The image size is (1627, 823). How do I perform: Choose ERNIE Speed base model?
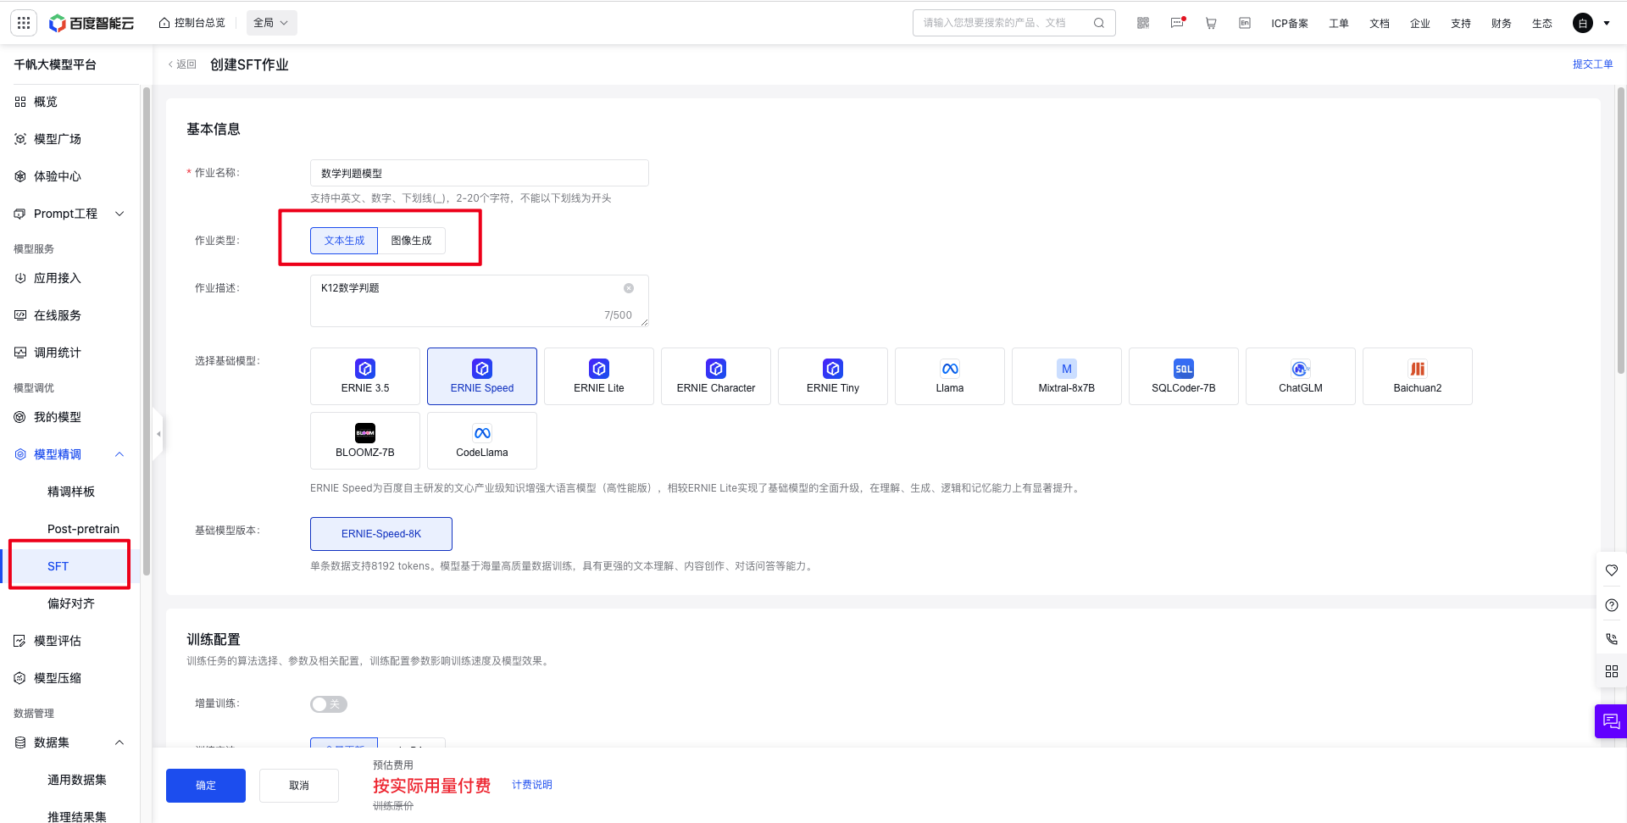click(x=482, y=376)
